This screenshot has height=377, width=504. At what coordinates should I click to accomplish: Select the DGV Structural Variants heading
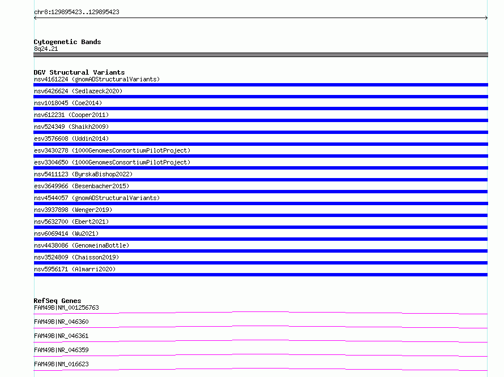79,72
